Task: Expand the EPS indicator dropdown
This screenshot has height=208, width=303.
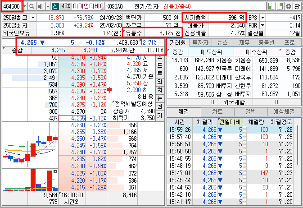Action: 262,18
